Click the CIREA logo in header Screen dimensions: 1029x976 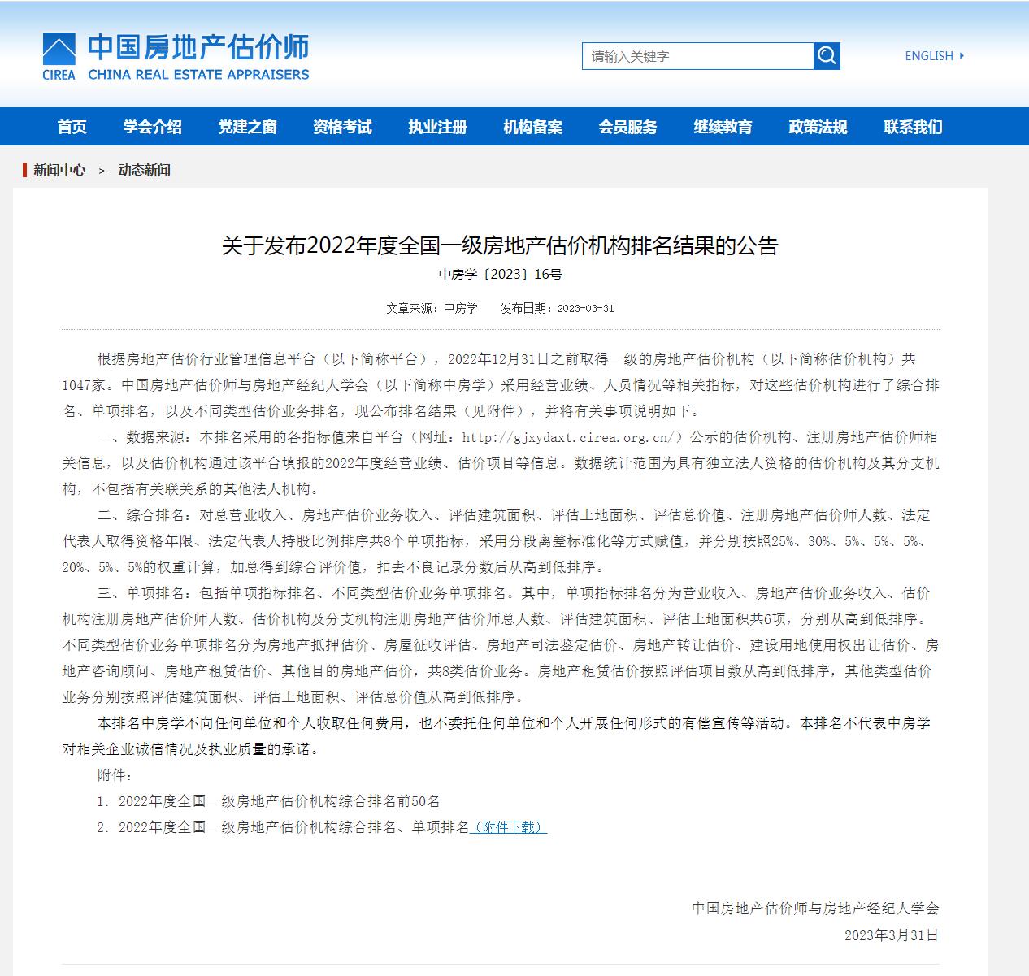pyautogui.click(x=59, y=56)
